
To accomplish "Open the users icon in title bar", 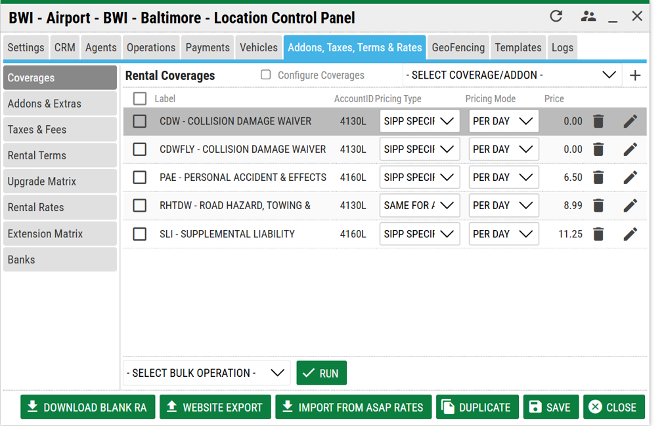I will point(588,16).
